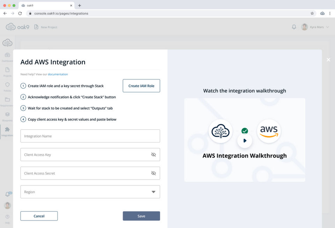The width and height of the screenshot is (335, 228).
Task: Open the Blueprints layers icon in sidebar
Action: [7, 114]
